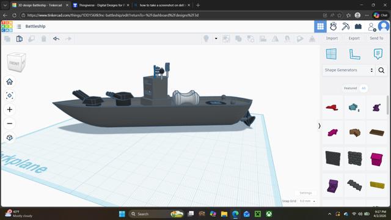Select the teal blue shape thumbnail

point(354,108)
